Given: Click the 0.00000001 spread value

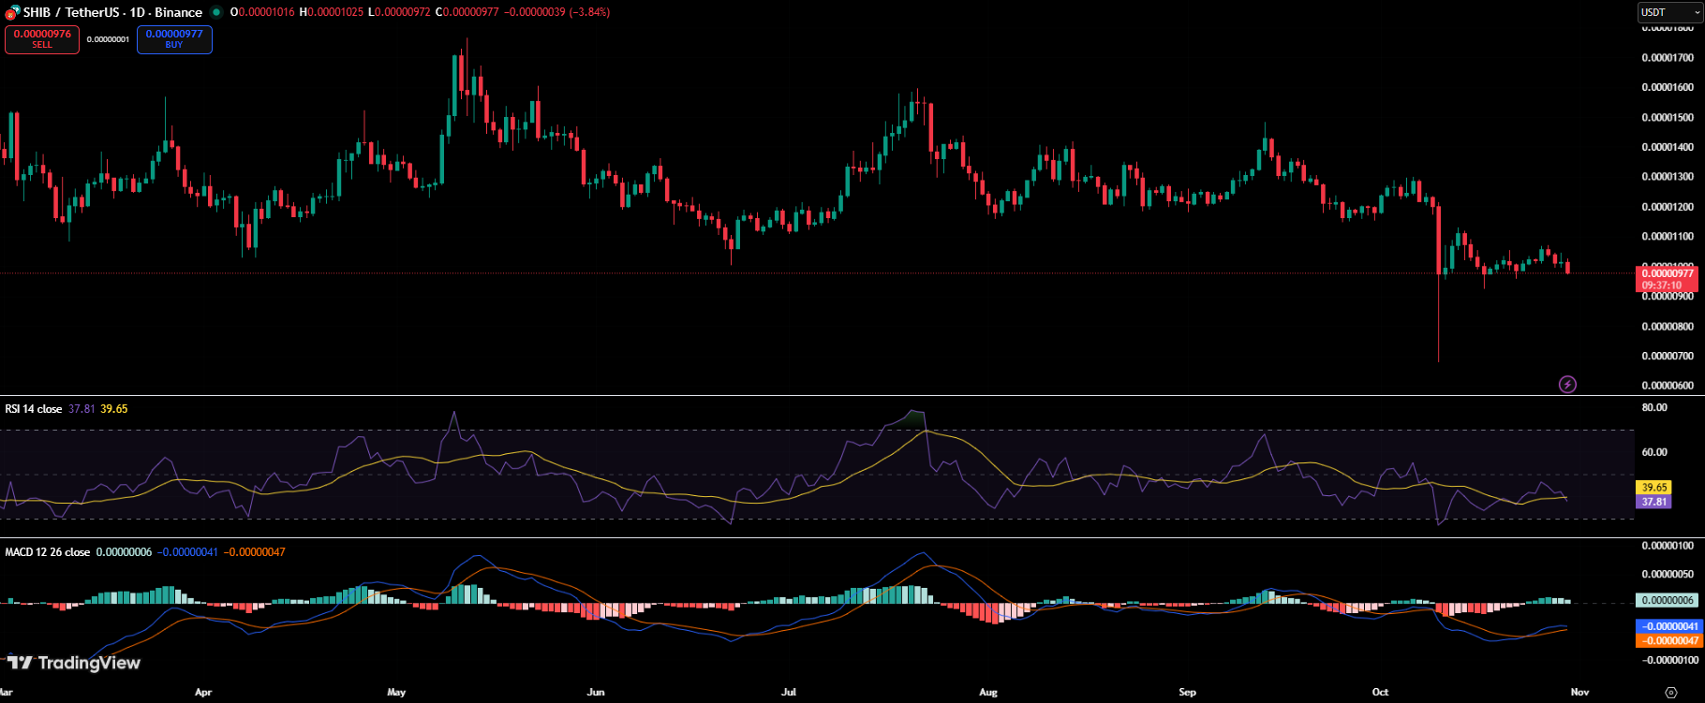Looking at the screenshot, I should click(x=108, y=39).
